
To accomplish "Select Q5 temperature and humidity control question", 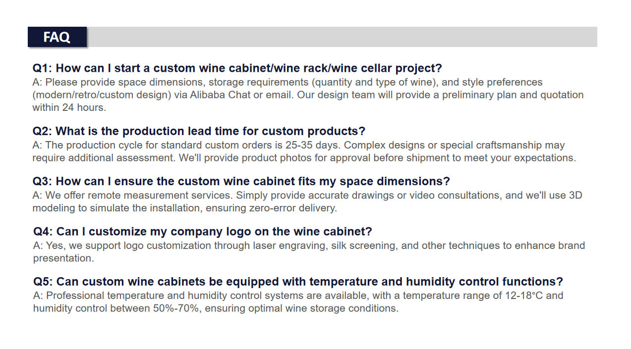I will [x=298, y=282].
